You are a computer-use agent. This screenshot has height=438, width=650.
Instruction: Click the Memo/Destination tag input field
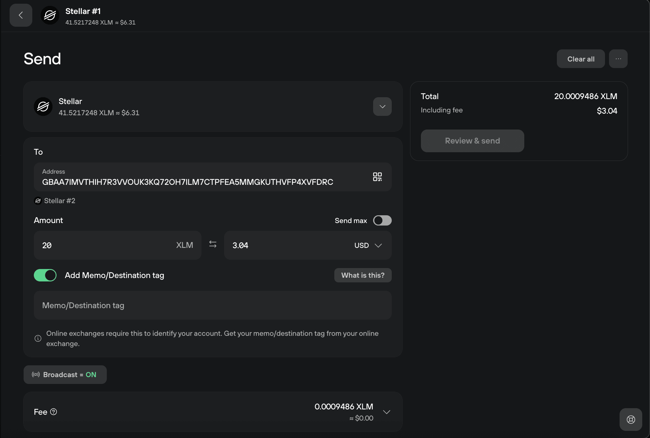[213, 305]
